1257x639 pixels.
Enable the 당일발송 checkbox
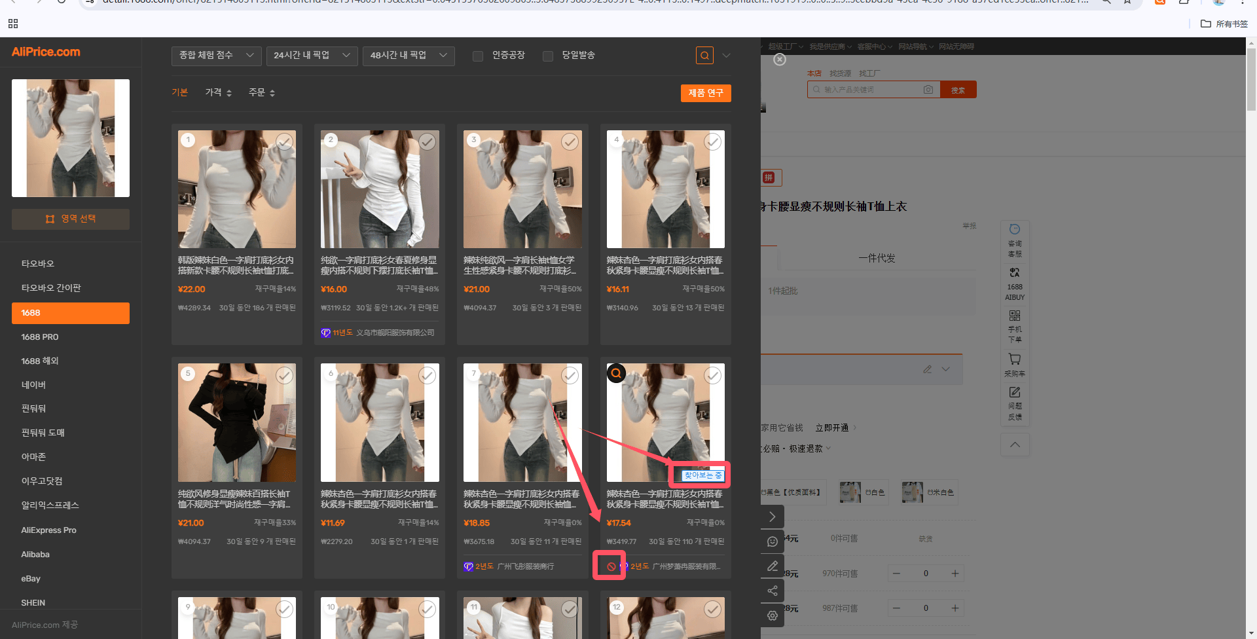(x=548, y=56)
